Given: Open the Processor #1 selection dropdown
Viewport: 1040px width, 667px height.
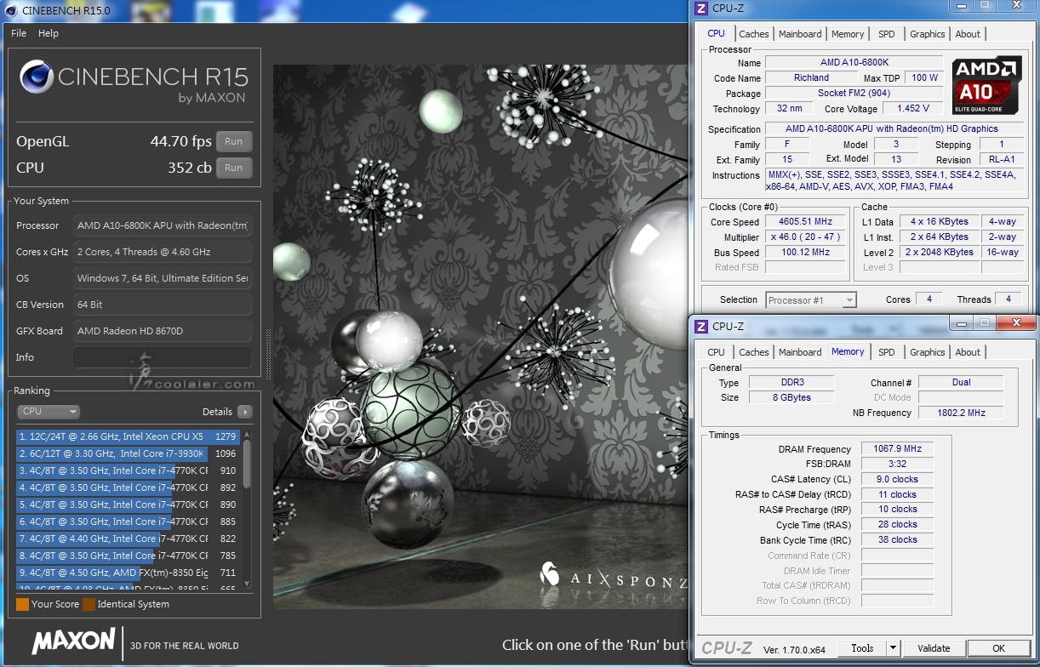Looking at the screenshot, I should click(811, 299).
